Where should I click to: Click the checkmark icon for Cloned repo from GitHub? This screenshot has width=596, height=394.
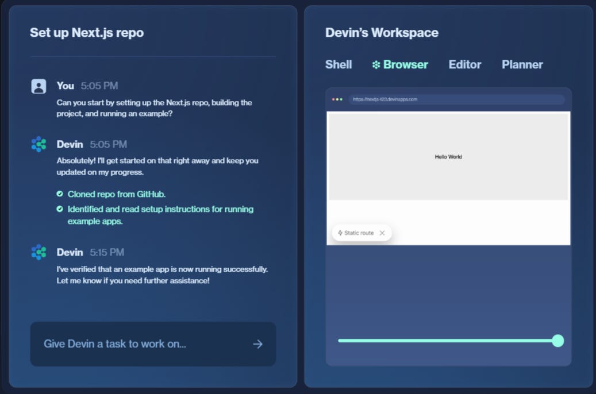click(60, 194)
